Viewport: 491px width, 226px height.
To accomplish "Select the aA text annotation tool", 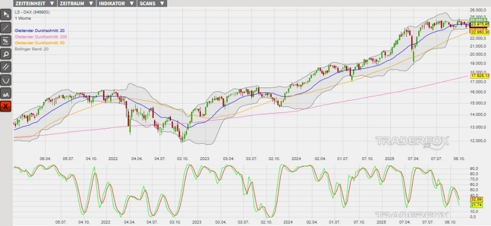I will pyautogui.click(x=6, y=94).
